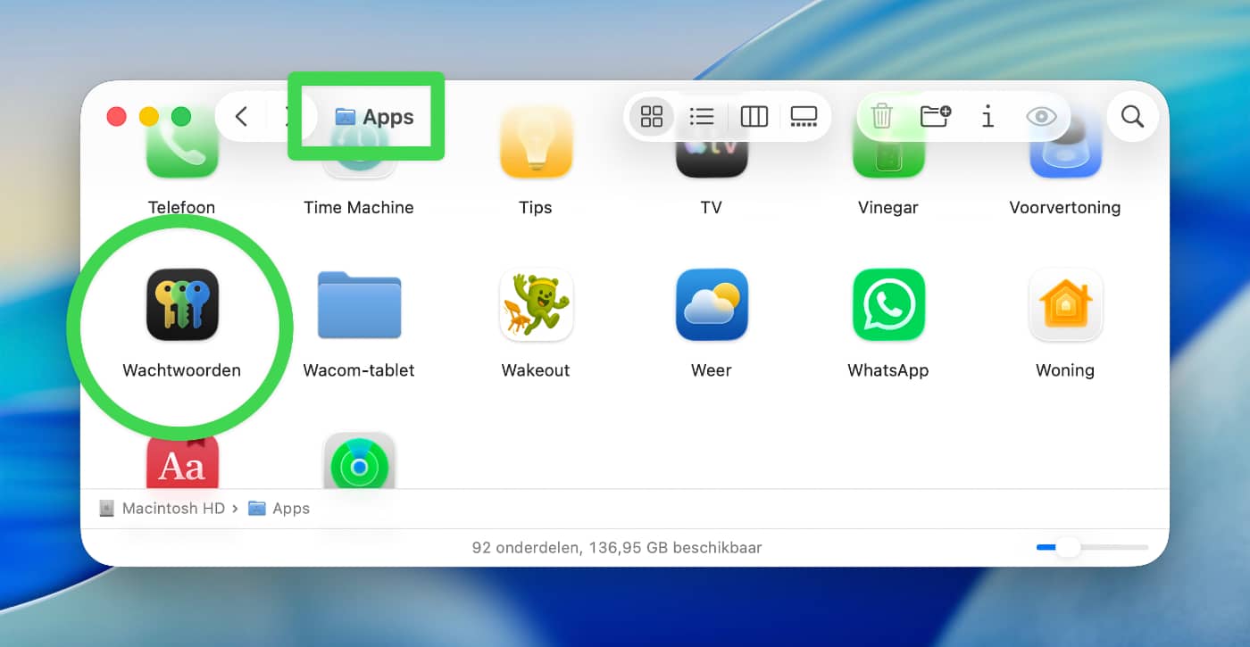Click Macintosh HD in path bar
The width and height of the screenshot is (1250, 647).
point(162,509)
